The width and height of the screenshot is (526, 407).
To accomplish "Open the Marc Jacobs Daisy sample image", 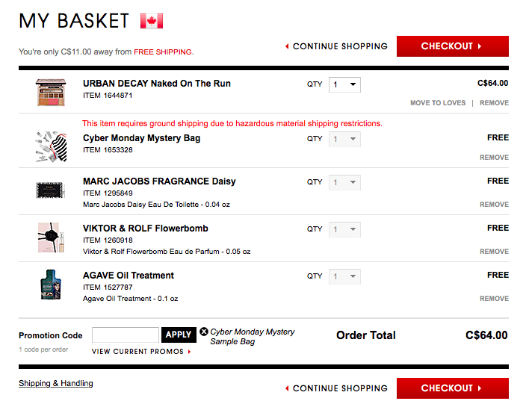I will [x=50, y=190].
